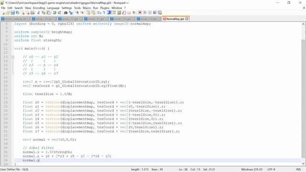Viewport: 306px width, 172px height.
Task: Create a new file with the New icon
Action: pos(3,13)
